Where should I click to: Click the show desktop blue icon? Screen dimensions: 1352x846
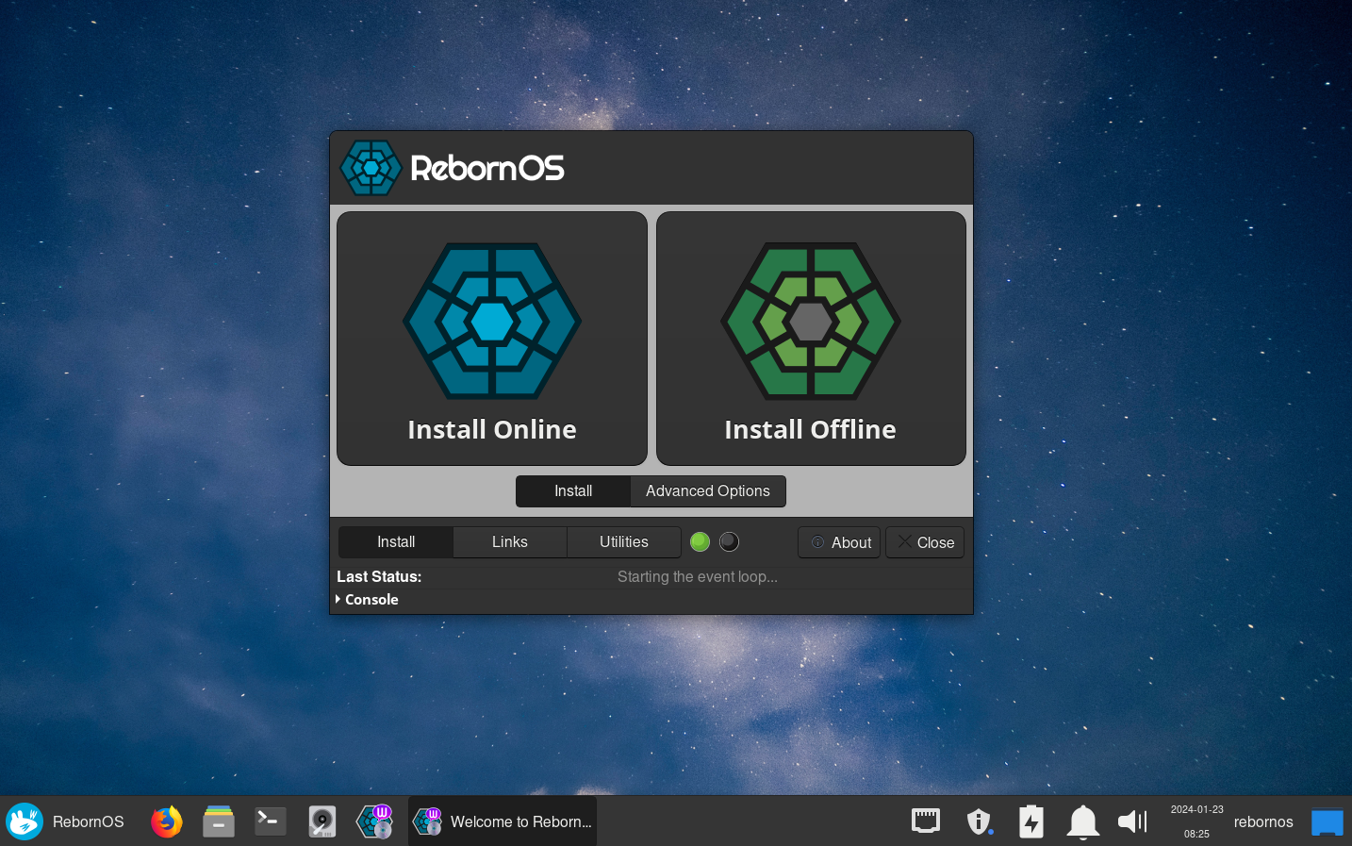[1327, 821]
